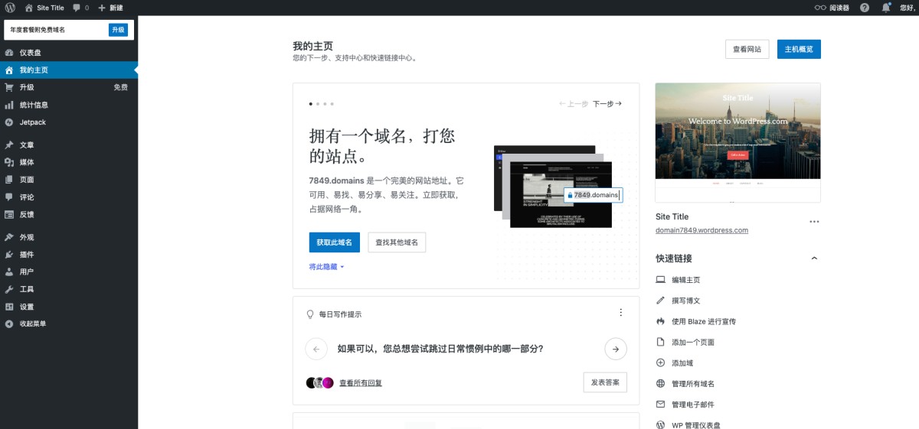Open Jetpack in the sidebar

point(33,122)
